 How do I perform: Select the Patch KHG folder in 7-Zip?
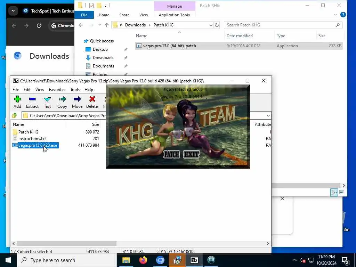coord(28,132)
